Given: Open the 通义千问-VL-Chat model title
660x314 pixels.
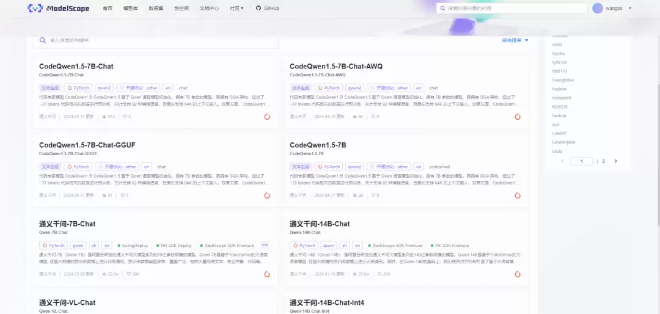Looking at the screenshot, I should (67, 302).
